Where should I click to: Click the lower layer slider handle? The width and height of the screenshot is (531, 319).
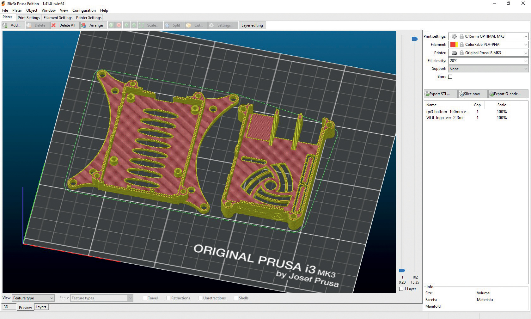click(x=402, y=270)
